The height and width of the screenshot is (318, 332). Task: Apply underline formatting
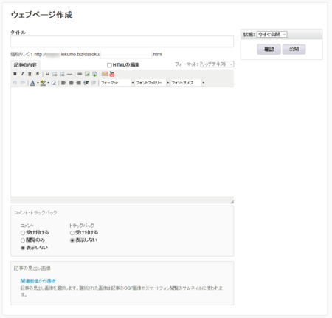click(30, 74)
